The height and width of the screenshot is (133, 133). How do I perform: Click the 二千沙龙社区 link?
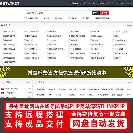tap(70, 95)
